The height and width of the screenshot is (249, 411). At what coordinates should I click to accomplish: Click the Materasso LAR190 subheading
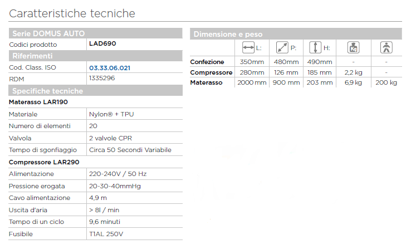point(38,102)
